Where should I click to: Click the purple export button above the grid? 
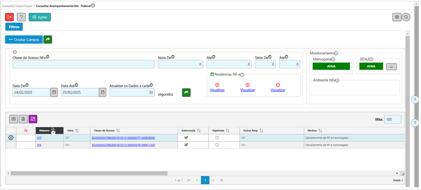click(33, 119)
